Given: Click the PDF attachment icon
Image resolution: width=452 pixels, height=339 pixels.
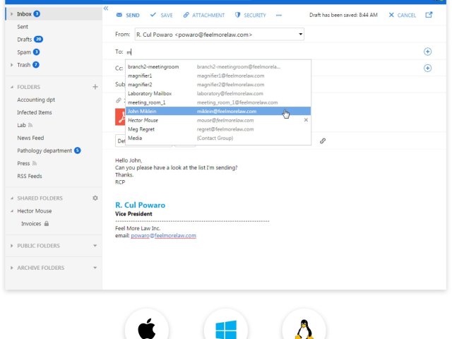Looking at the screenshot, I should (x=120, y=117).
